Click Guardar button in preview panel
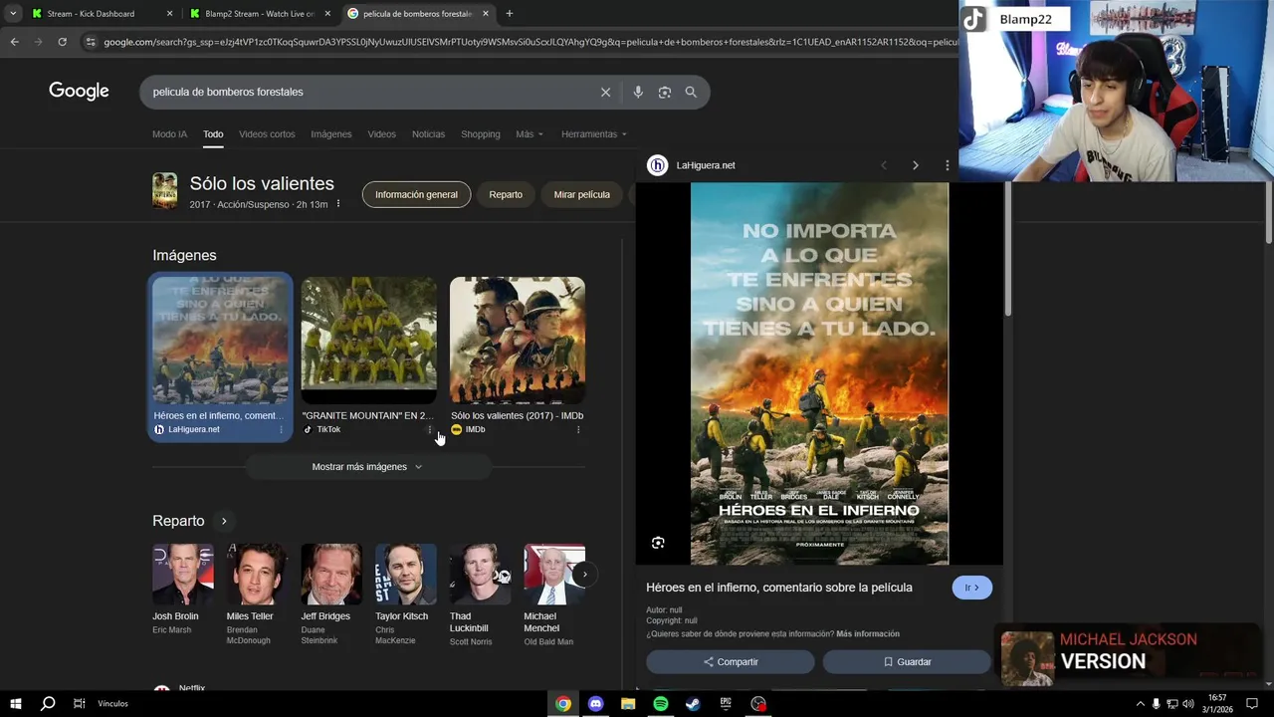1274x717 pixels. click(907, 662)
